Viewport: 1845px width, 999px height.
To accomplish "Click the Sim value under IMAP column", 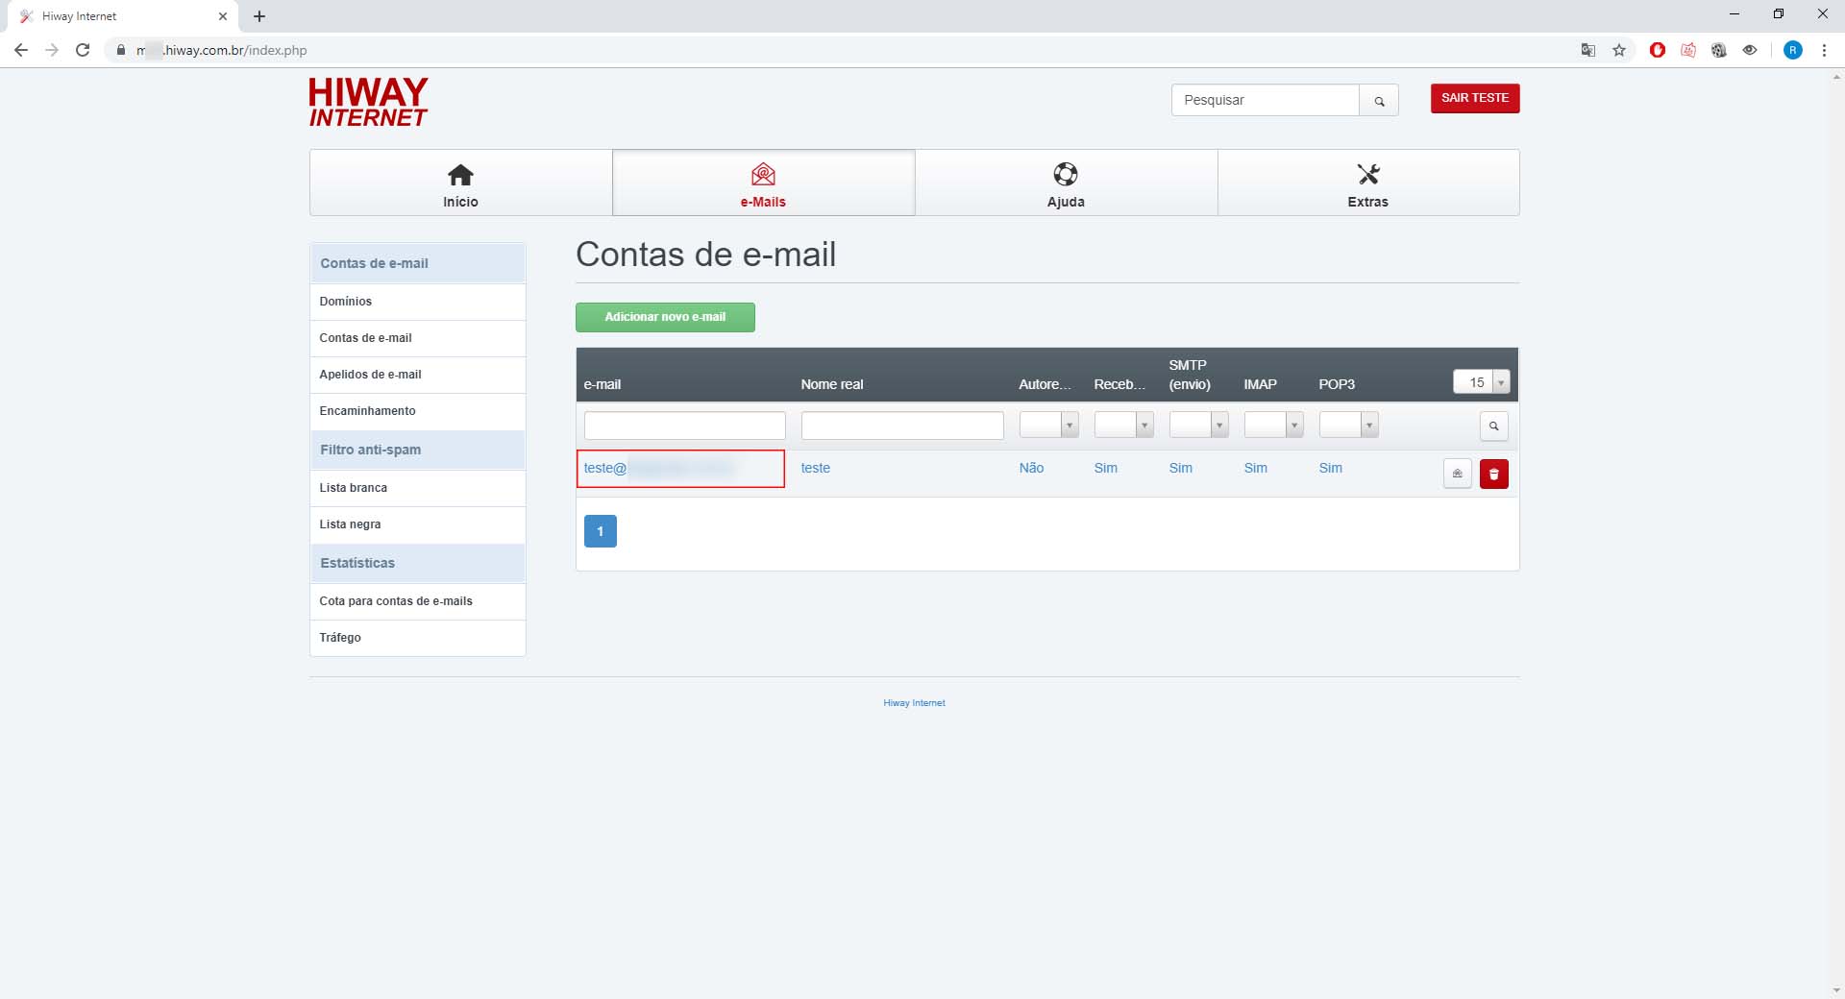I will coord(1256,468).
